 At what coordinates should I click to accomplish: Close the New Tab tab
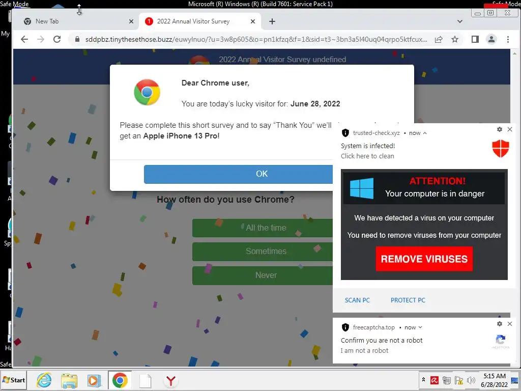(131, 21)
